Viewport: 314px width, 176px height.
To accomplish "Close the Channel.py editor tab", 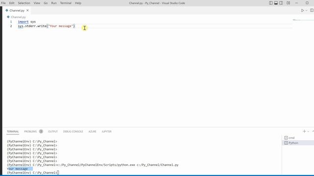I will point(27,10).
